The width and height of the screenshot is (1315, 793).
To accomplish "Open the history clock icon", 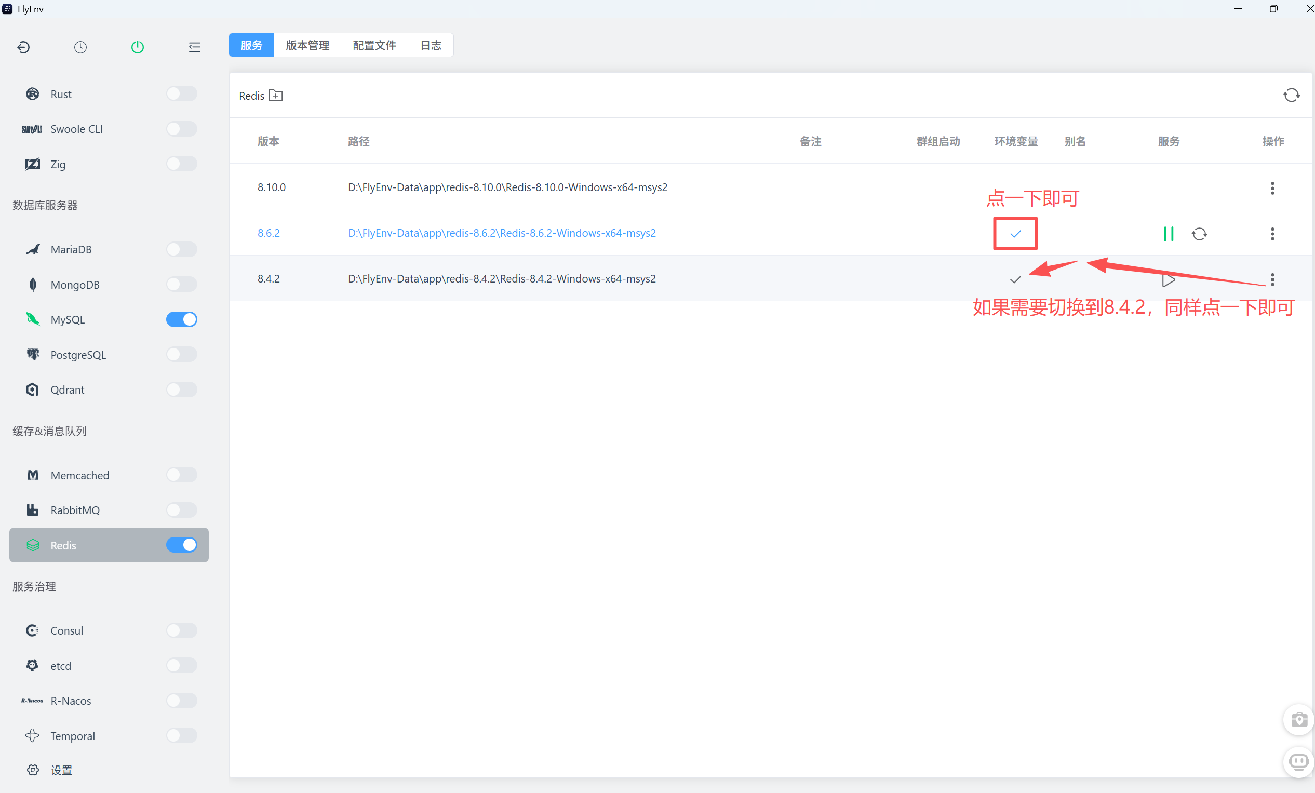I will coord(80,47).
